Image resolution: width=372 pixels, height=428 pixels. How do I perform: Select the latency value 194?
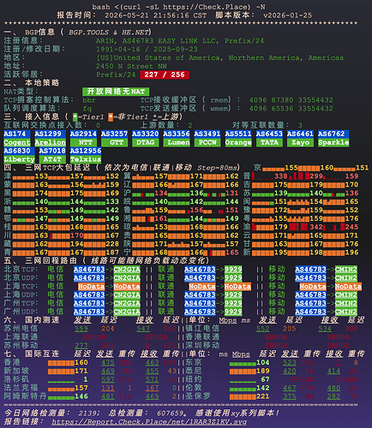click(77, 244)
